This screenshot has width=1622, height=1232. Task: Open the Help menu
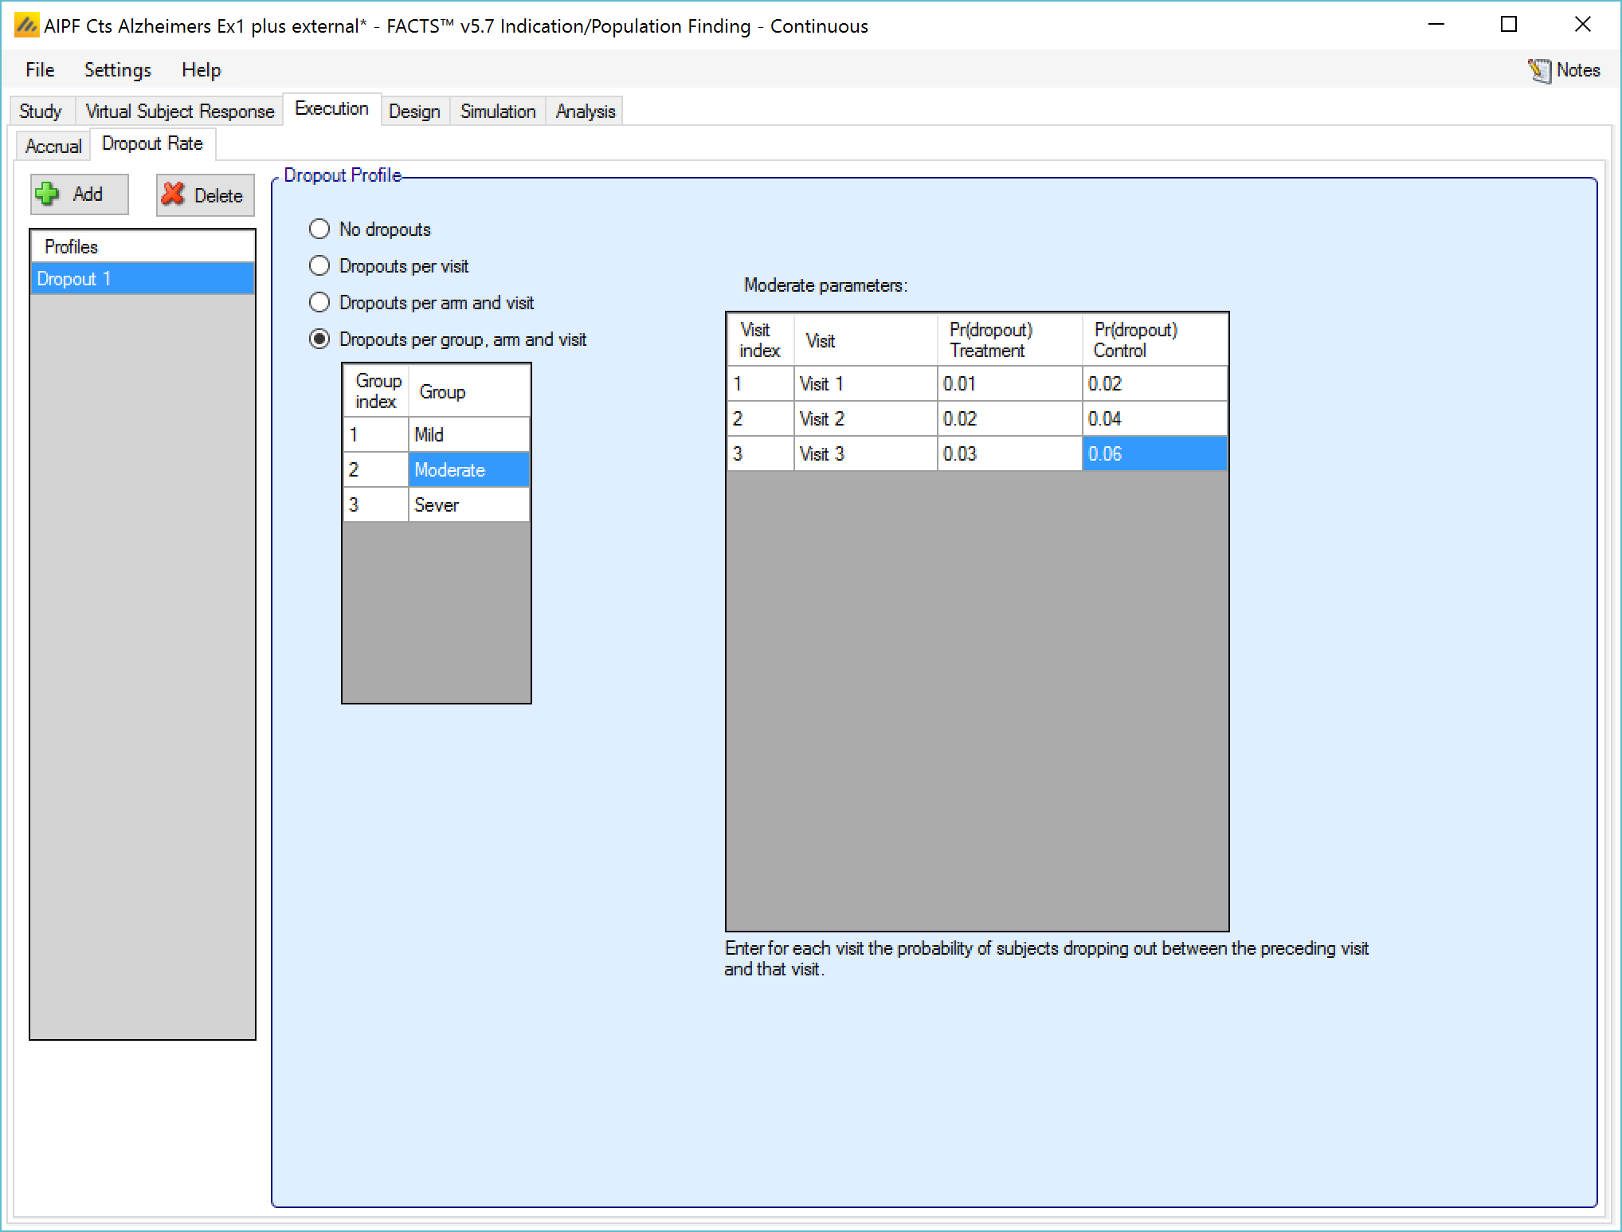click(x=201, y=70)
